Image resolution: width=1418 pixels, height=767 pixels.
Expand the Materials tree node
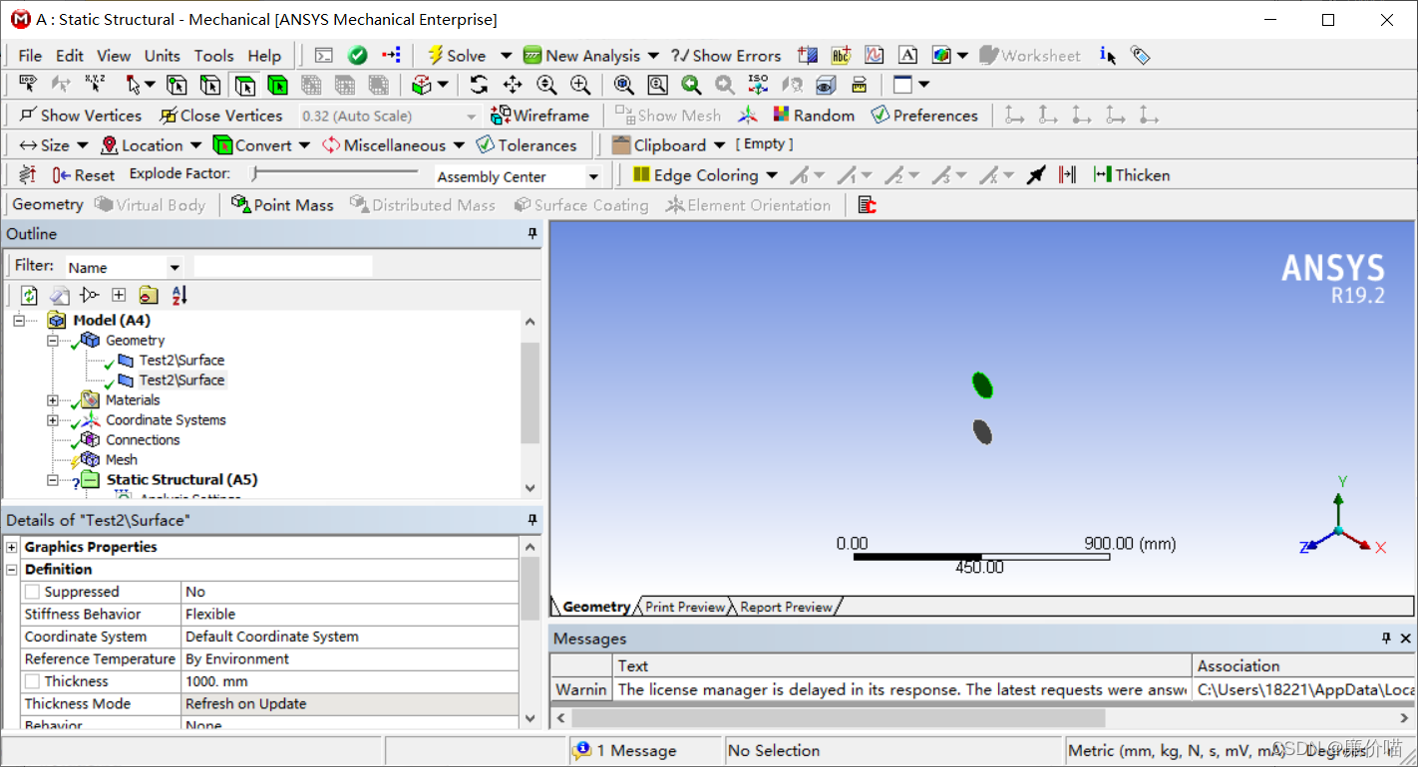pos(53,400)
